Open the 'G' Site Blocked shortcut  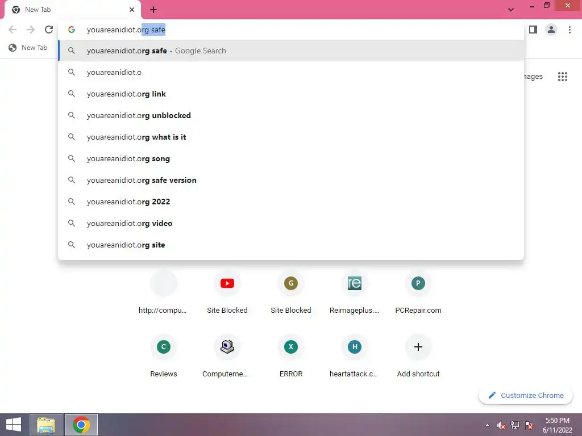point(291,292)
